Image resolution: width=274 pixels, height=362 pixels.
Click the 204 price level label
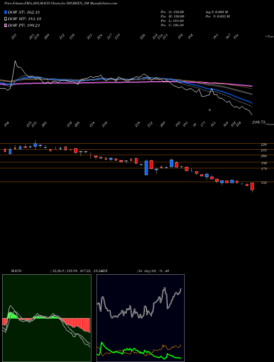[x=264, y=156]
